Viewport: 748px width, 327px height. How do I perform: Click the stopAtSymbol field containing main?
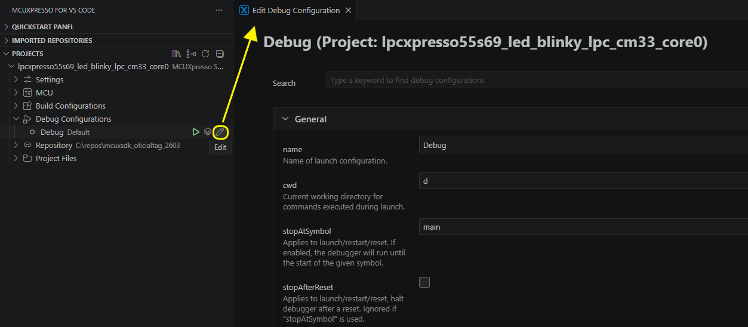[583, 227]
